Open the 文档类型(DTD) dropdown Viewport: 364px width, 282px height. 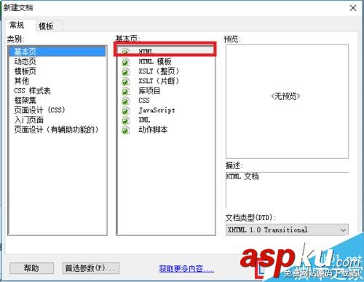click(x=287, y=230)
